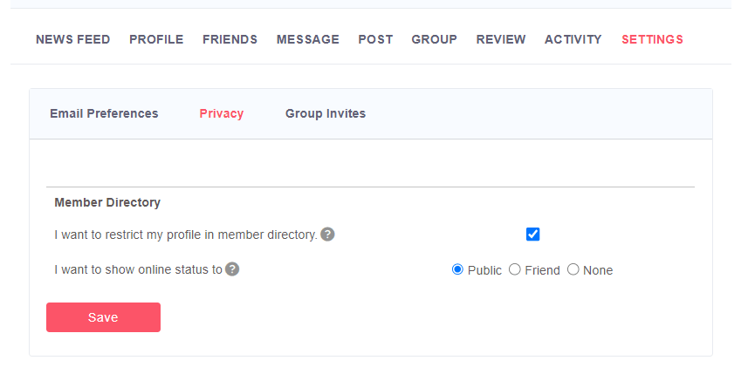Go to News Feed page
The height and width of the screenshot is (374, 748).
click(73, 39)
